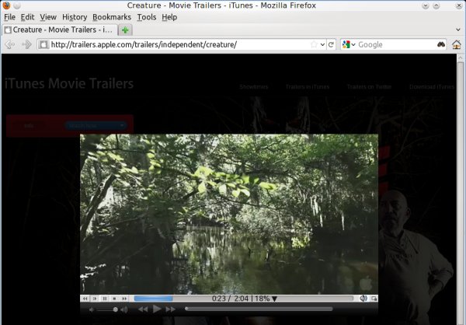Toggle fullscreen from player bar
This screenshot has height=325, width=466.
374,299
